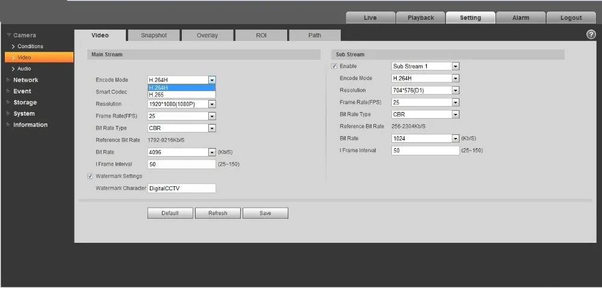This screenshot has height=288, width=602.
Task: Select the Setting tab
Action: [x=470, y=17]
